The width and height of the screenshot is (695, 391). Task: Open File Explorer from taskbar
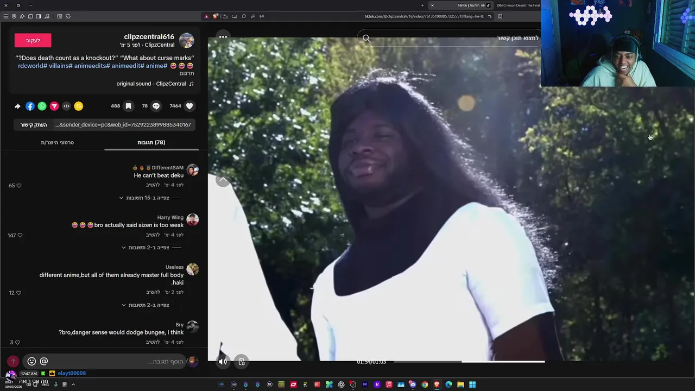(x=460, y=384)
